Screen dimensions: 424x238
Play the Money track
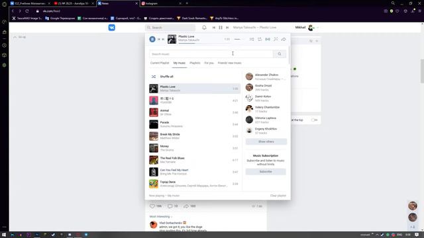[x=194, y=148]
